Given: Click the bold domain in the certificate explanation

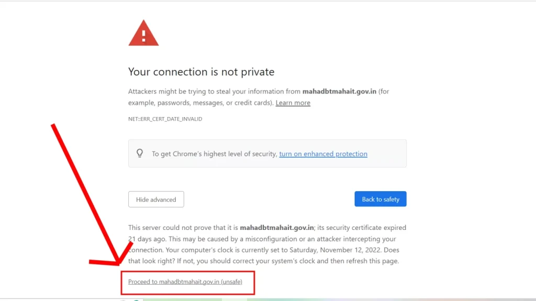Looking at the screenshot, I should click(276, 227).
